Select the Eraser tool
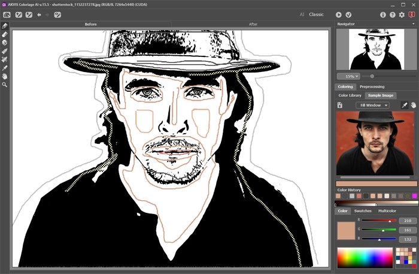419x274 pixels. coord(5,35)
